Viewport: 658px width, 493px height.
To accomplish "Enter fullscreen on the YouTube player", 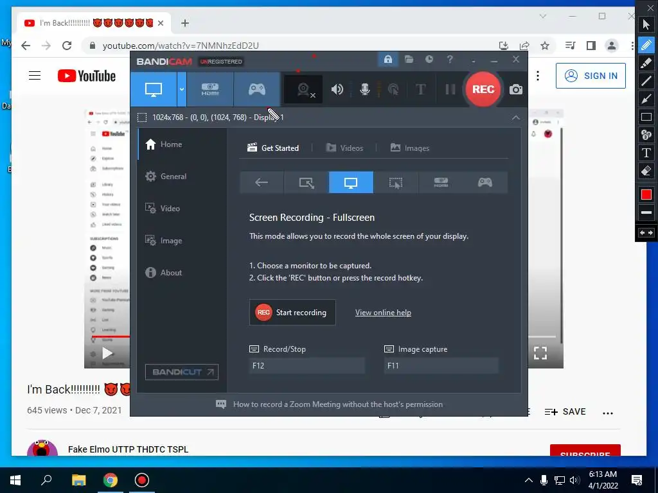I will click(540, 353).
